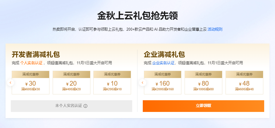Open the 企业实名认证 link

(163, 63)
